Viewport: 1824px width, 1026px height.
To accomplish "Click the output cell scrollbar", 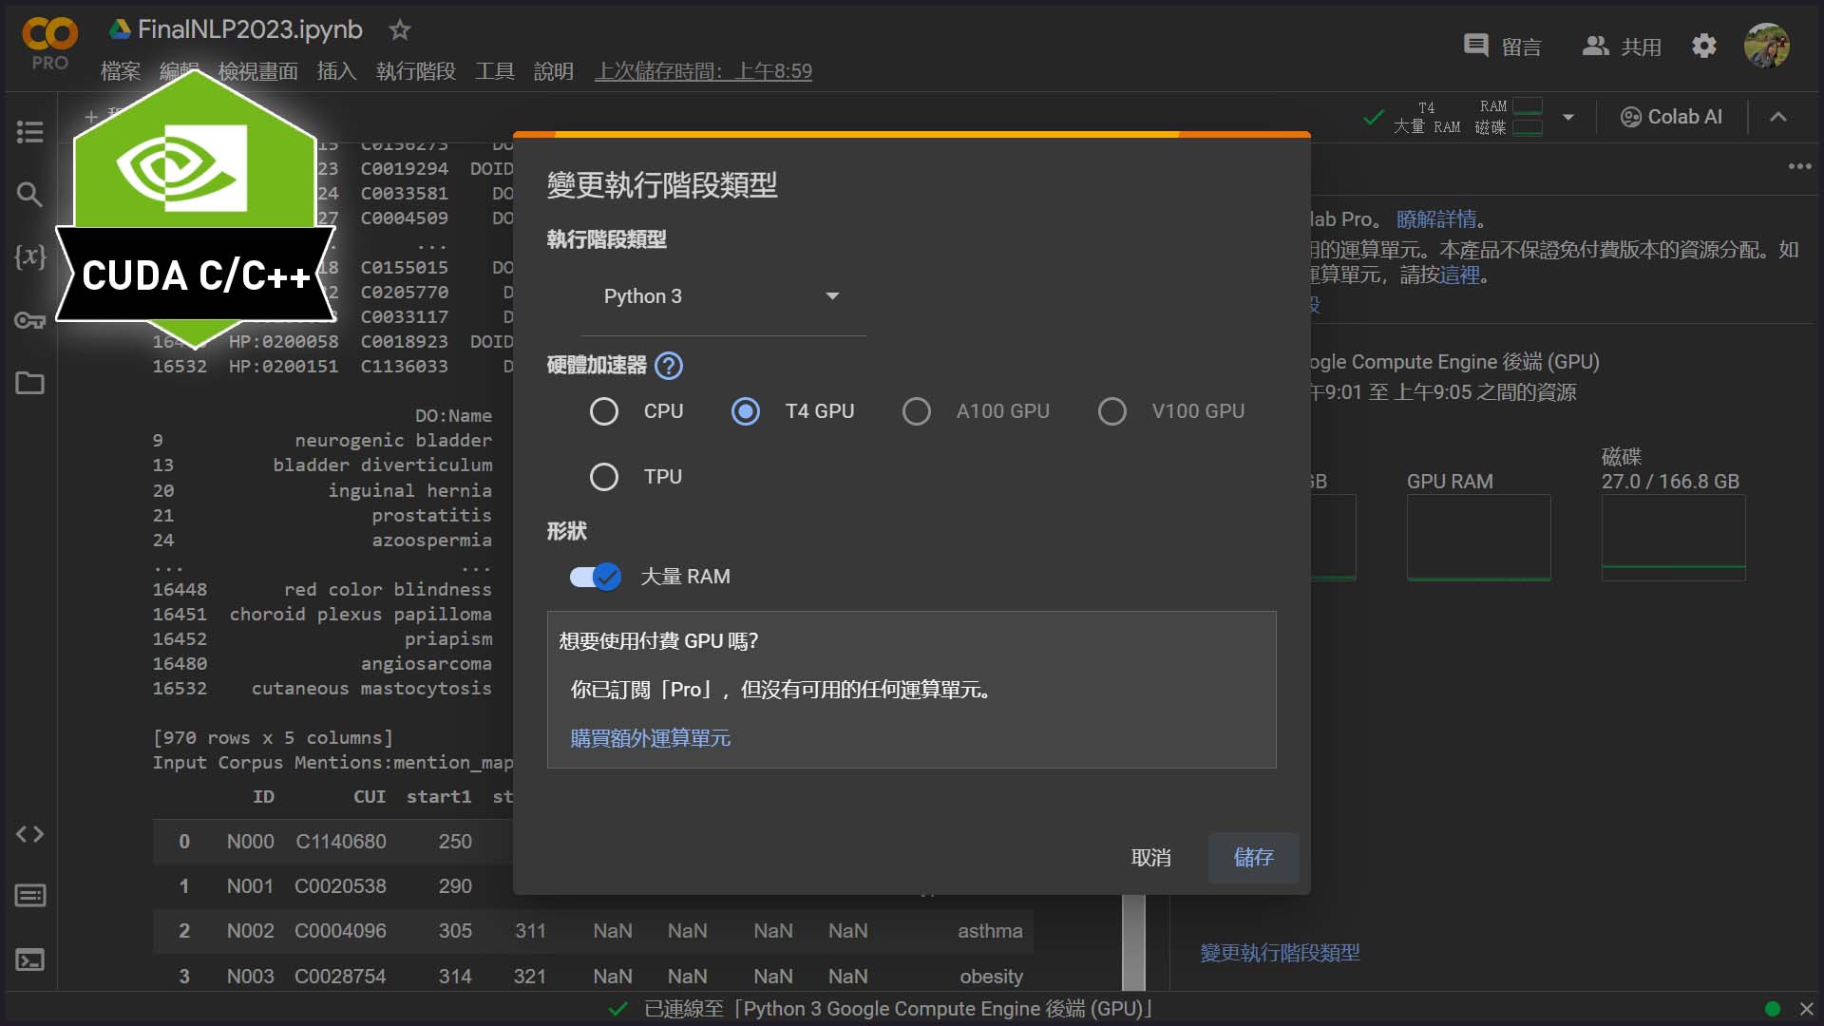I will (1133, 942).
